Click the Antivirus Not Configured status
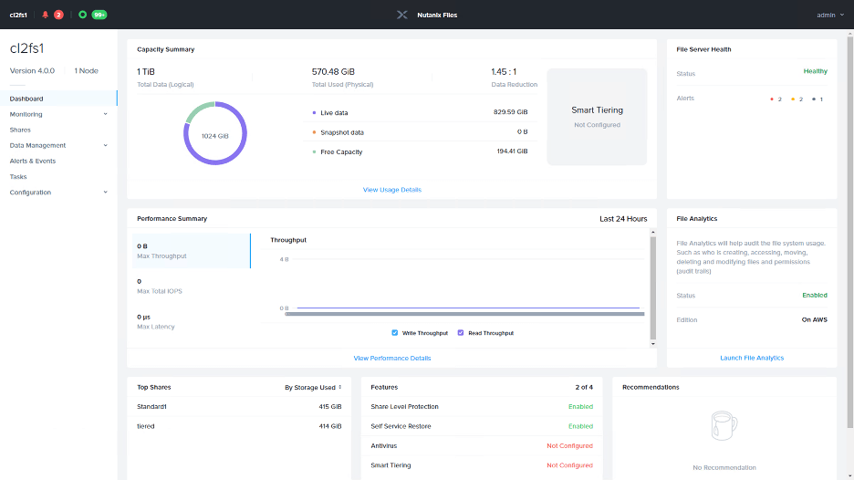The height and width of the screenshot is (480, 854). tap(569, 445)
